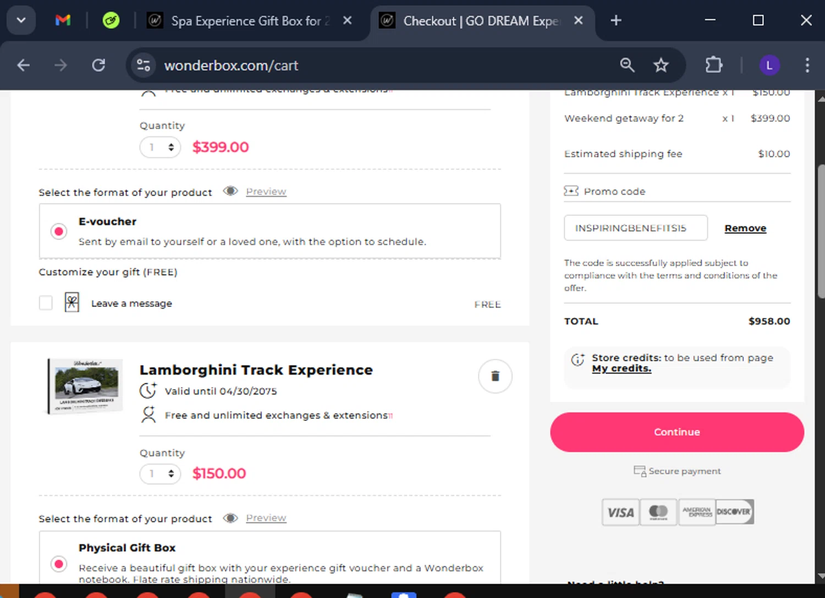825x598 pixels.
Task: Switch to the Gmail pinned tab
Action: pyautogui.click(x=63, y=20)
